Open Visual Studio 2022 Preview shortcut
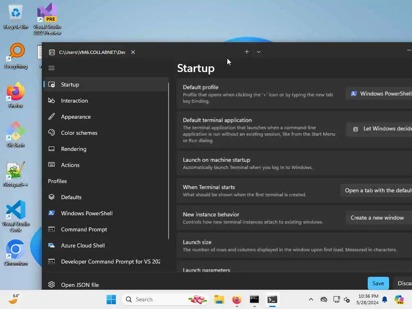412x309 pixels. coord(47,19)
